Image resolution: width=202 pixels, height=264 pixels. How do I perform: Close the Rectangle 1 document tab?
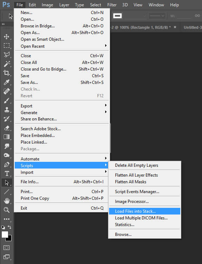point(175,27)
